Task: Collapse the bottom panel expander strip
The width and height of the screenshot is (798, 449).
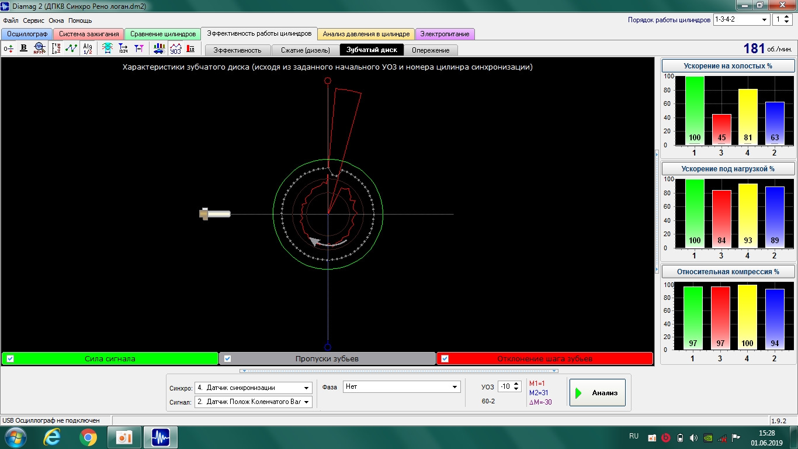Action: [399, 371]
